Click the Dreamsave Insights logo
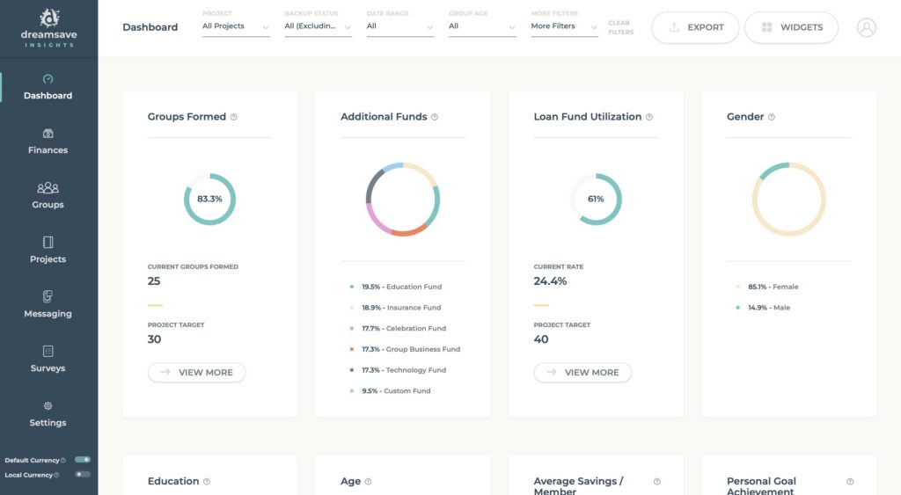 pyautogui.click(x=48, y=28)
